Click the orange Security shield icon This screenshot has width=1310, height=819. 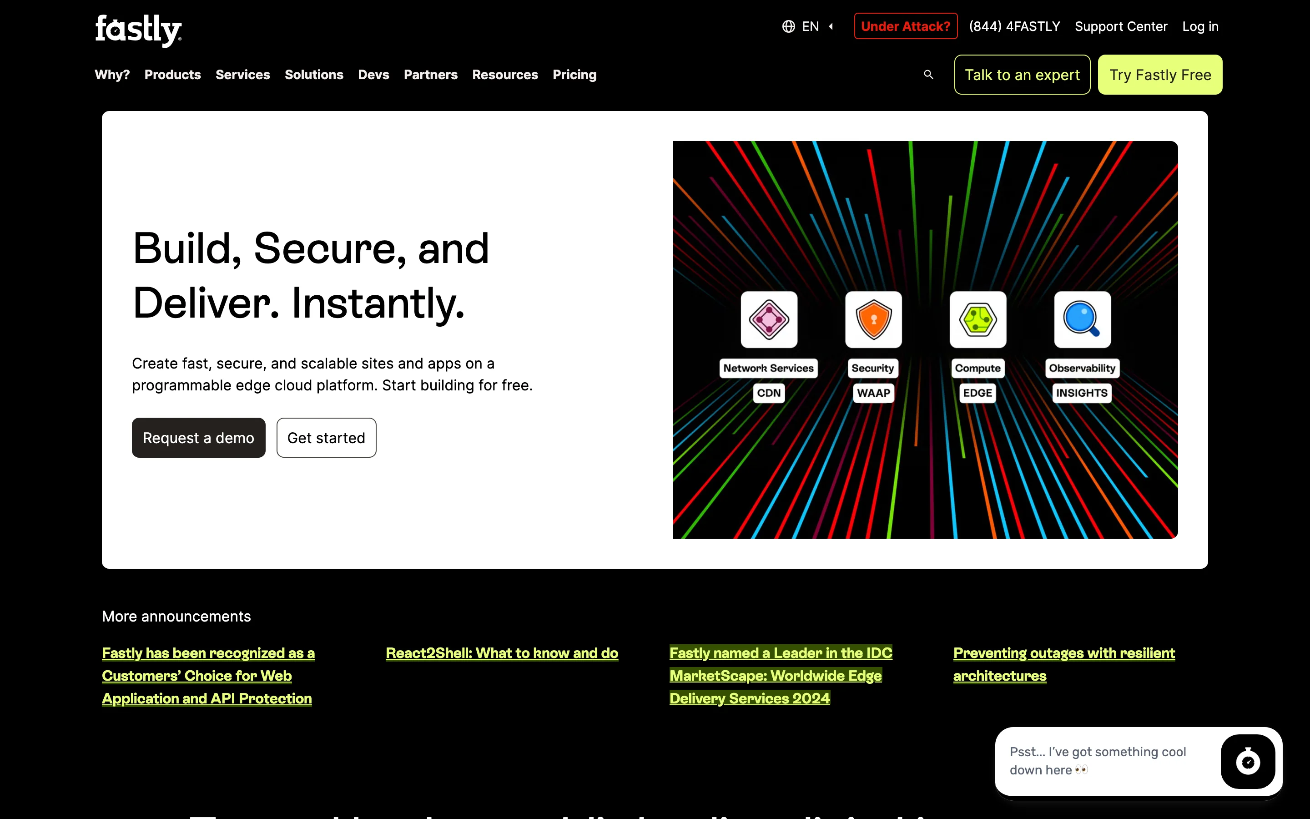click(x=873, y=319)
